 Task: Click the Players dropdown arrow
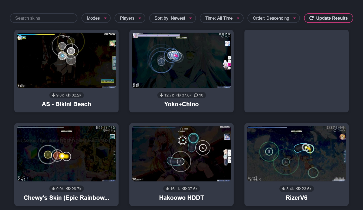140,18
